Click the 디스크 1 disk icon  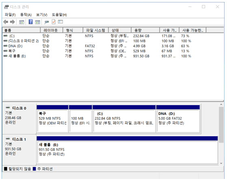pos(8,139)
